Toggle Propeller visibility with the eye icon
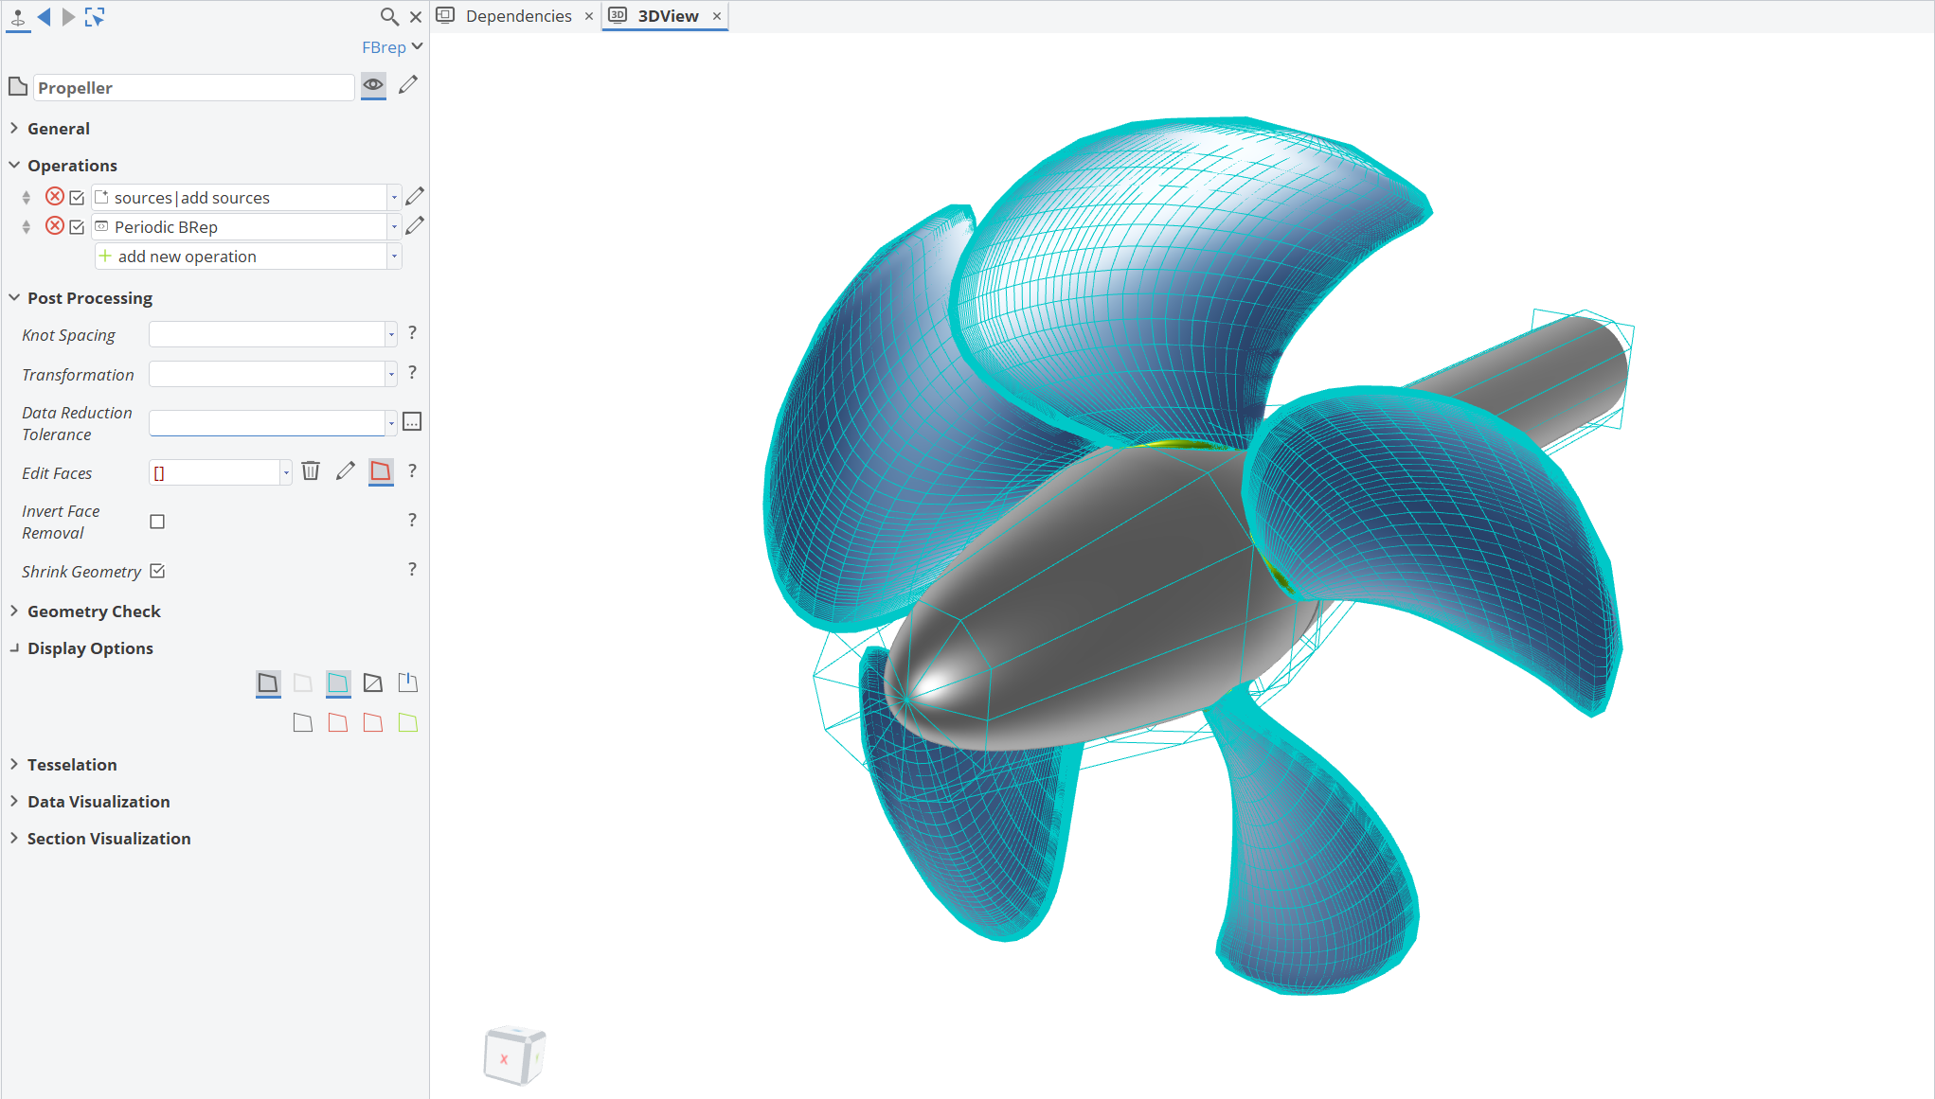Screen dimensions: 1935x1099 click(373, 85)
